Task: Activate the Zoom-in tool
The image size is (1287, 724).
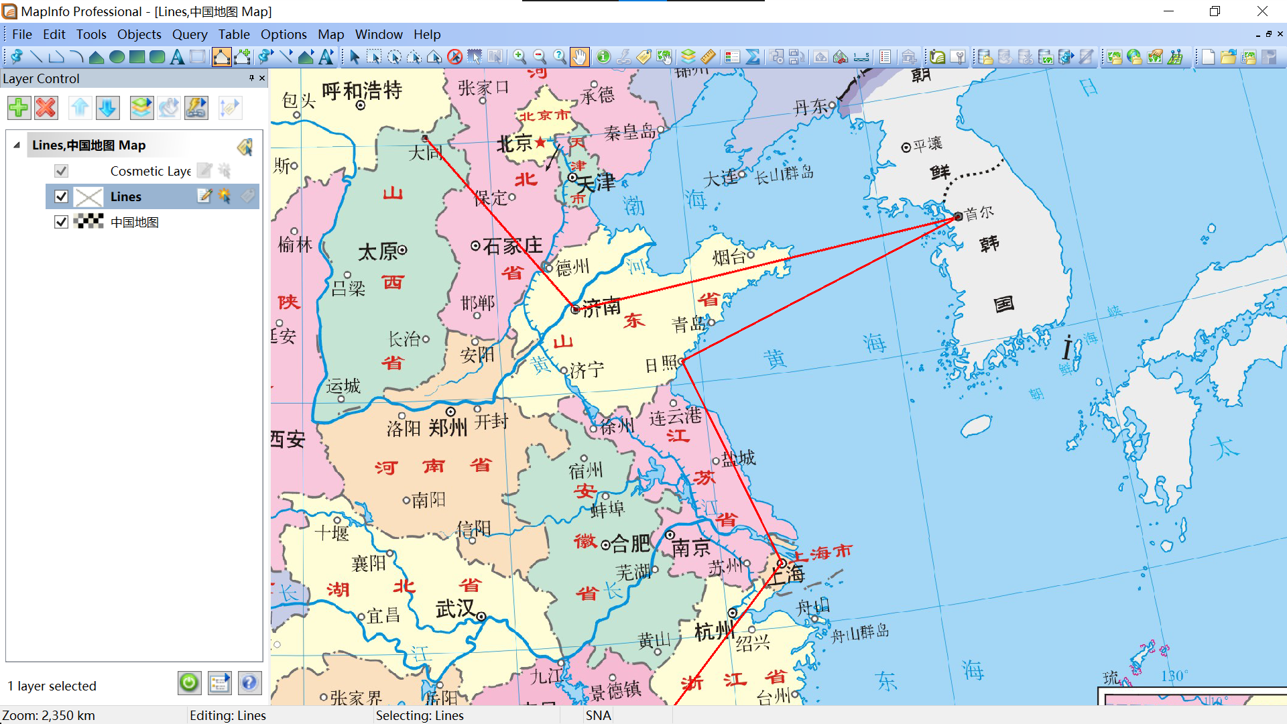Action: (519, 57)
